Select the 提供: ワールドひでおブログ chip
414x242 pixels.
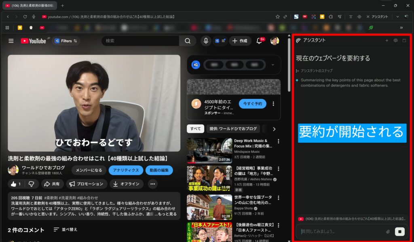pyautogui.click(x=233, y=129)
